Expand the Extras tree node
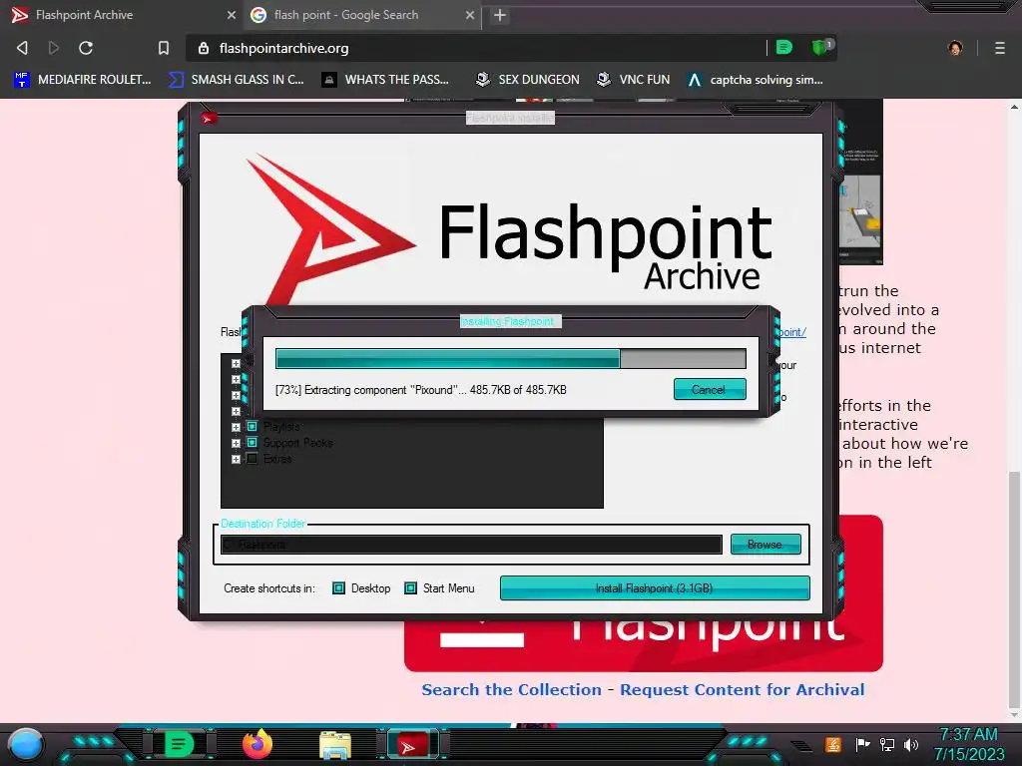This screenshot has height=766, width=1022. (236, 459)
